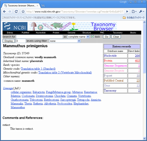Open the Tetrapoda lineage link

pos(83,100)
